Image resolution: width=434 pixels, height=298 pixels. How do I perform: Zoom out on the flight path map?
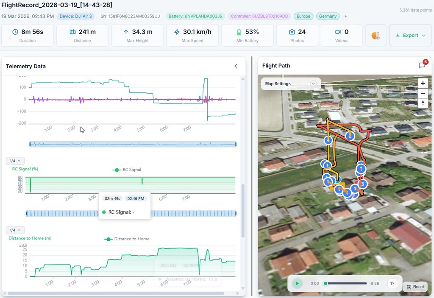423,94
